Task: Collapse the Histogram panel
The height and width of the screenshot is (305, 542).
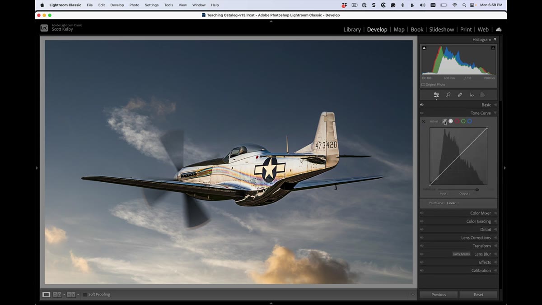Action: pyautogui.click(x=495, y=40)
